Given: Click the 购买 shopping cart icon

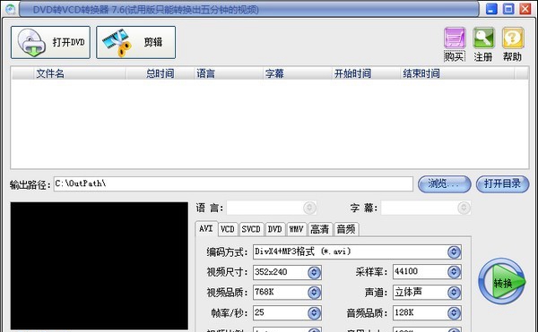Looking at the screenshot, I should [x=455, y=38].
